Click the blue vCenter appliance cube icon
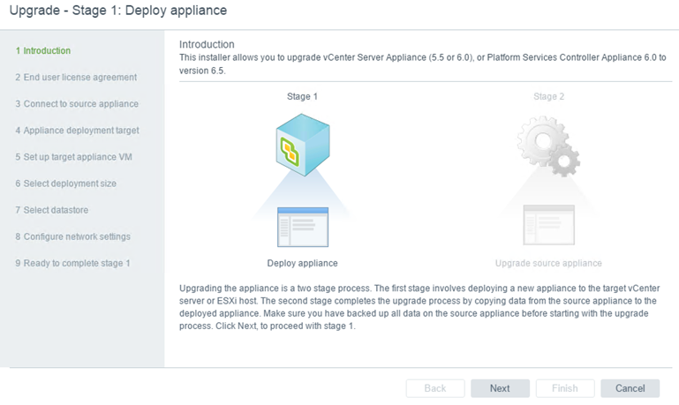 pyautogui.click(x=303, y=145)
